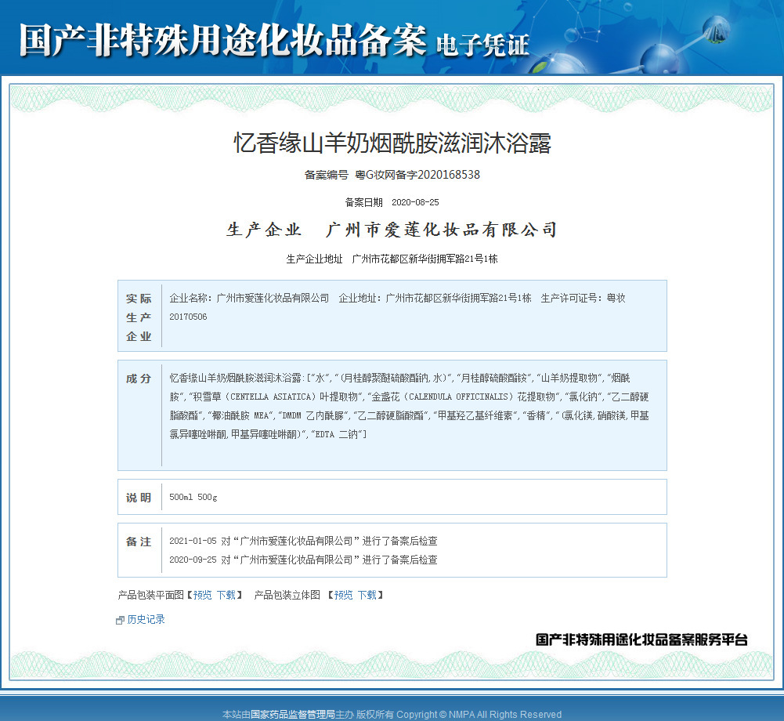
Task: Click the 成分 ingredients section label
Action: [x=139, y=379]
